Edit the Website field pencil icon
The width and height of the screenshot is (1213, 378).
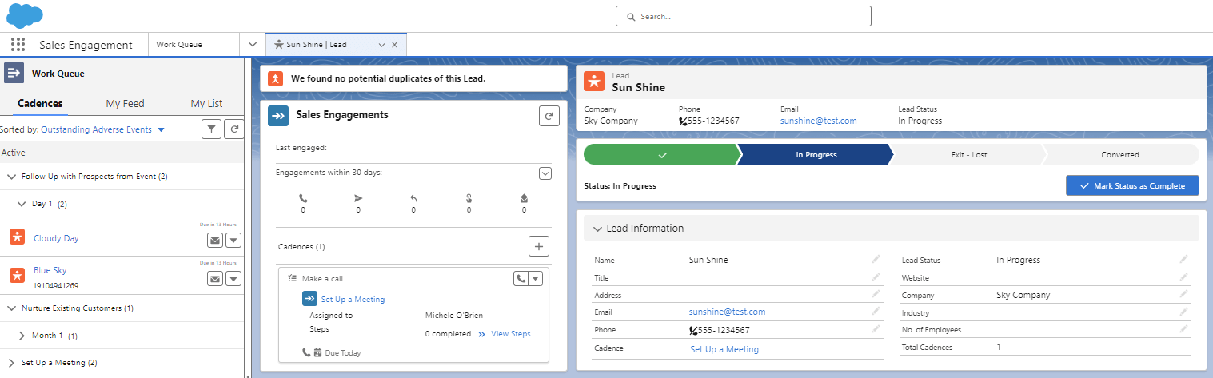1183,277
